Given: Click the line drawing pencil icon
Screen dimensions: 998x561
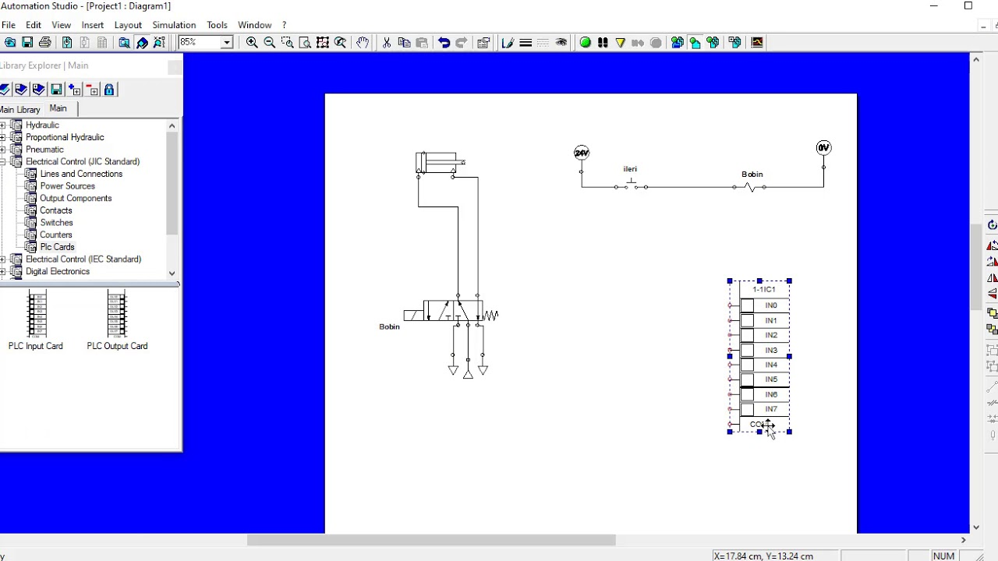Looking at the screenshot, I should tap(508, 43).
